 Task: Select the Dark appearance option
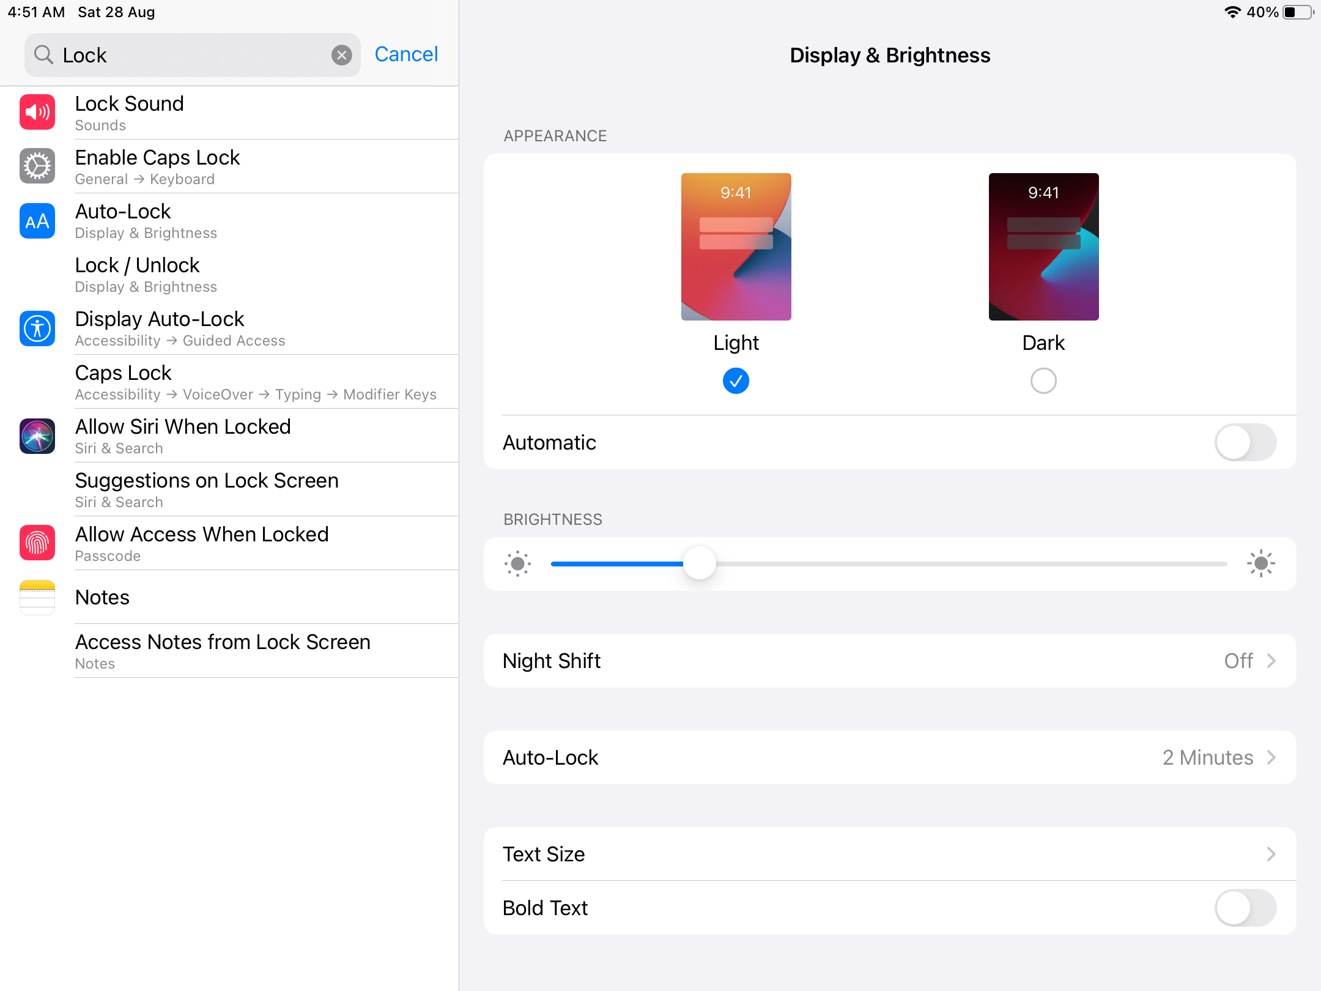point(1043,380)
